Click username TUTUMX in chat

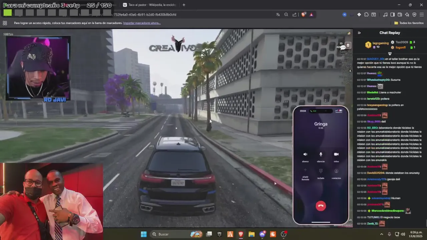(x=373, y=217)
